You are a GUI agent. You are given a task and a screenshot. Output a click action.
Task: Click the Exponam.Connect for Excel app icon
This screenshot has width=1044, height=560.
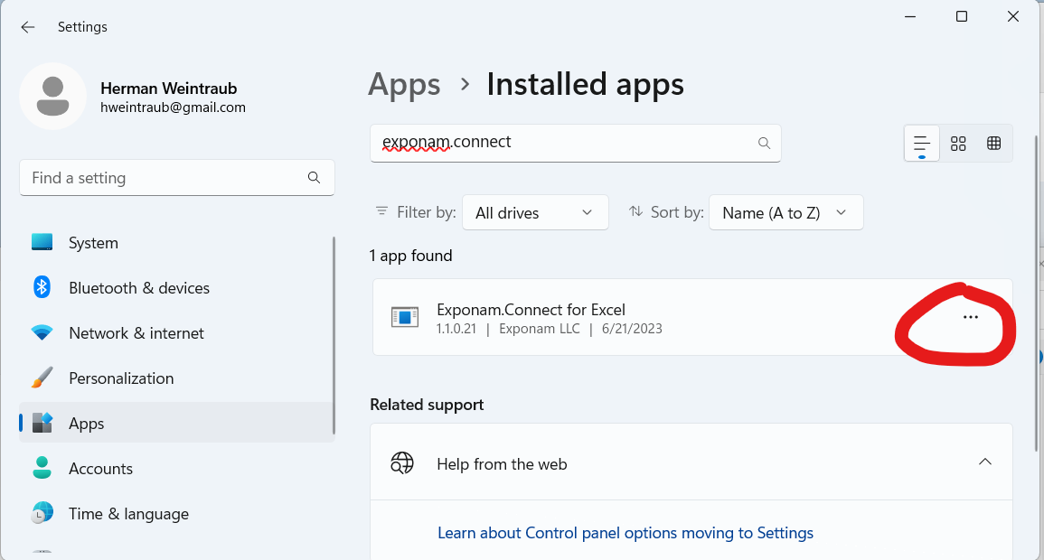click(405, 317)
